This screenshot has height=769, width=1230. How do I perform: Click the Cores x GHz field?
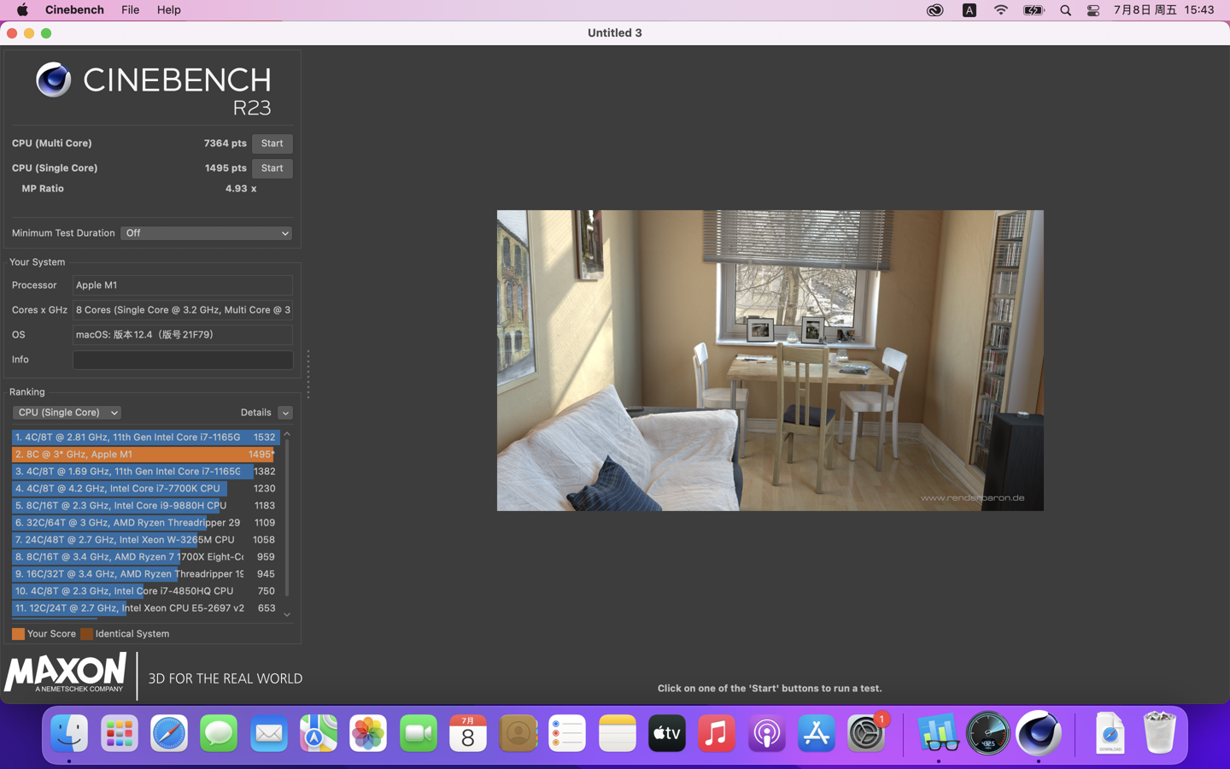coord(183,310)
